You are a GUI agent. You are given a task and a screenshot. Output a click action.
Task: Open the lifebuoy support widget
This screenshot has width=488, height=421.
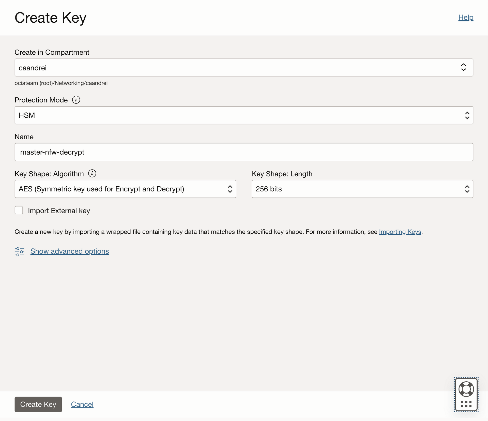[466, 389]
